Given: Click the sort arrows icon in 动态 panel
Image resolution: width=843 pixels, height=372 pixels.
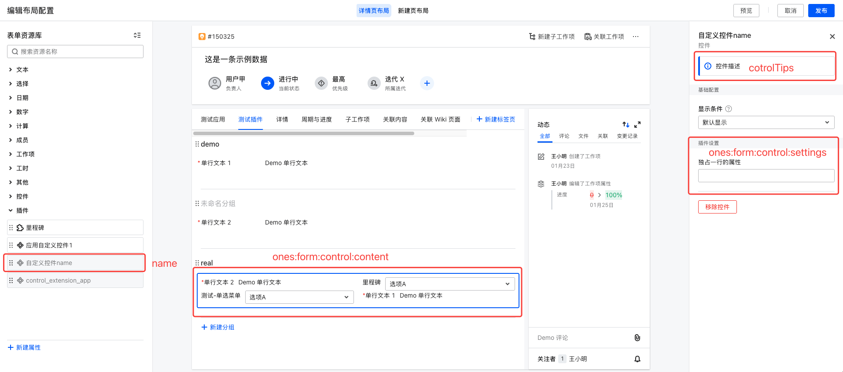Looking at the screenshot, I should click(x=626, y=125).
